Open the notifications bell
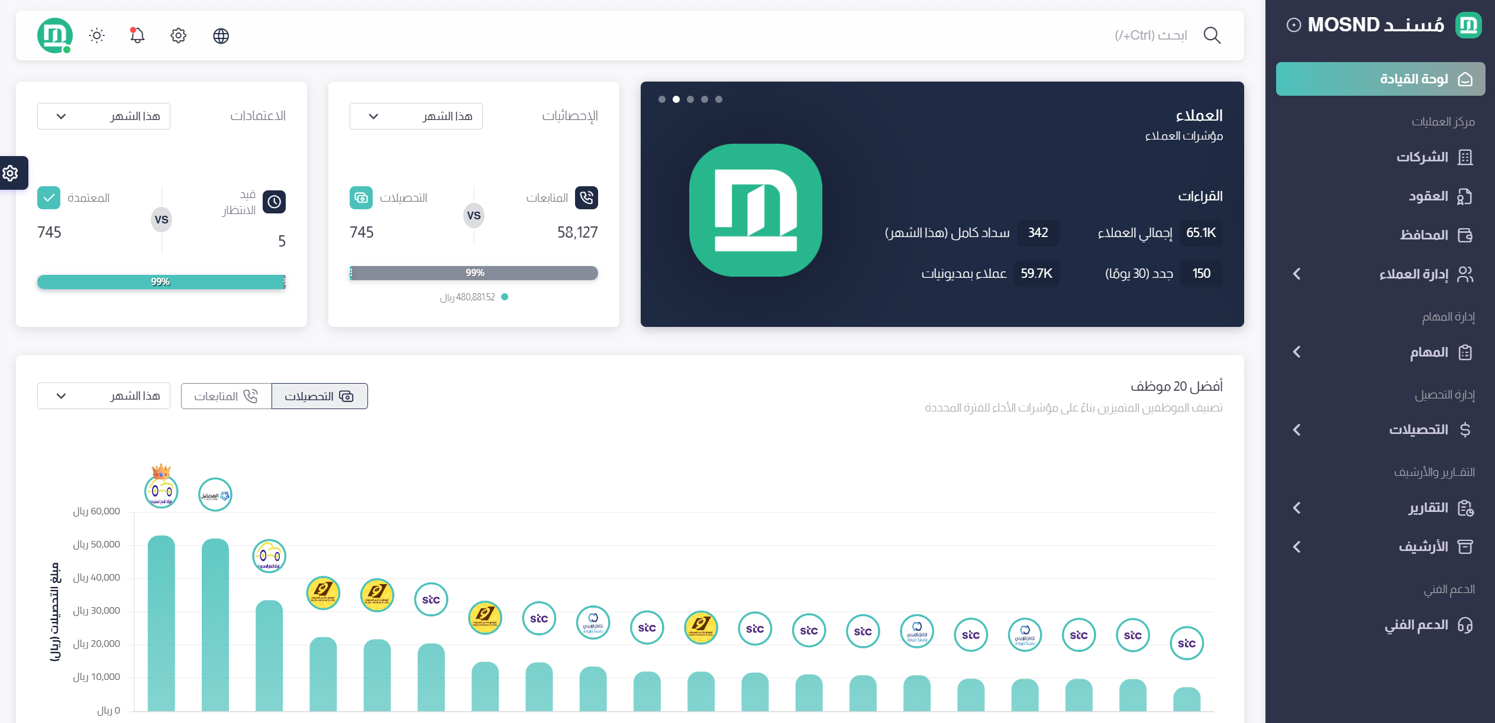1495x723 pixels. coord(137,35)
